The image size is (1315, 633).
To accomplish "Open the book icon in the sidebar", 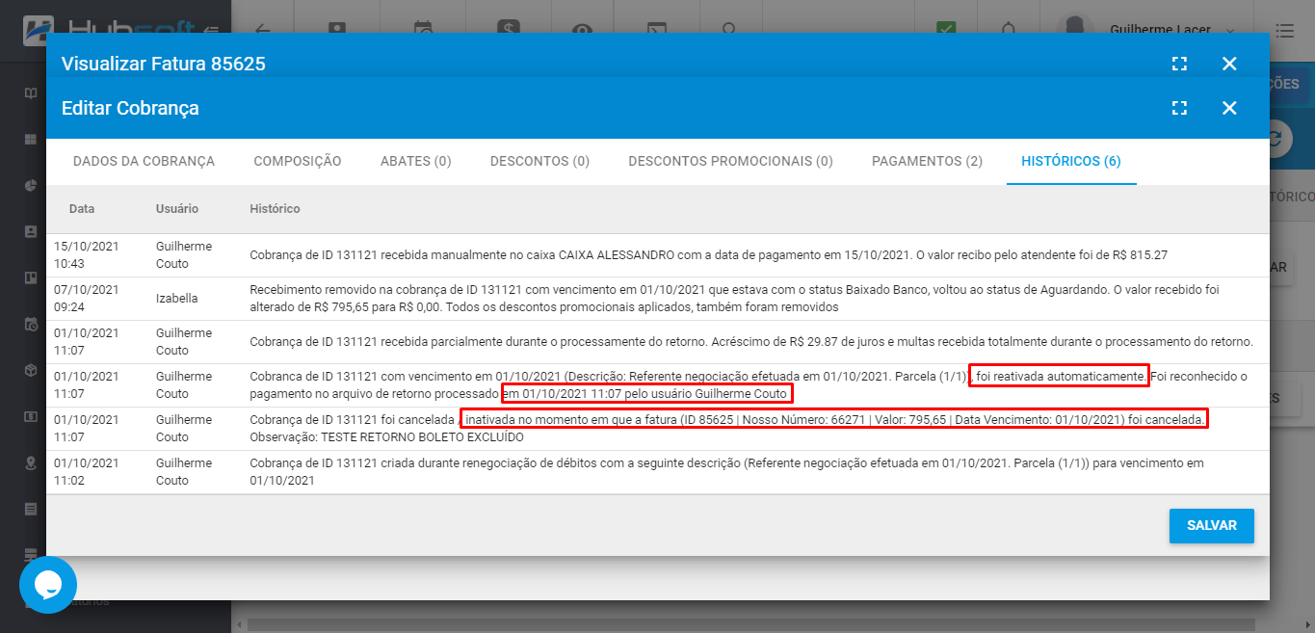I will (31, 93).
